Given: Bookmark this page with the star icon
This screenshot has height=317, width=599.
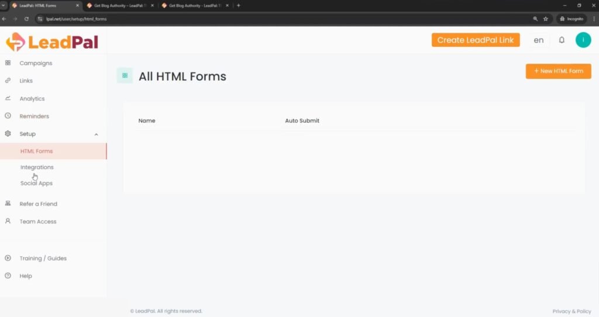Looking at the screenshot, I should [546, 19].
